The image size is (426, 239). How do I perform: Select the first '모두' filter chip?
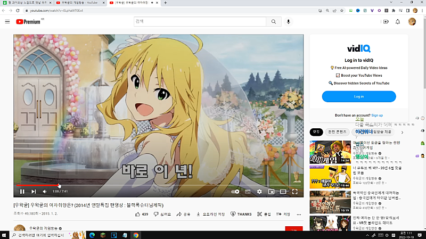pos(316,132)
